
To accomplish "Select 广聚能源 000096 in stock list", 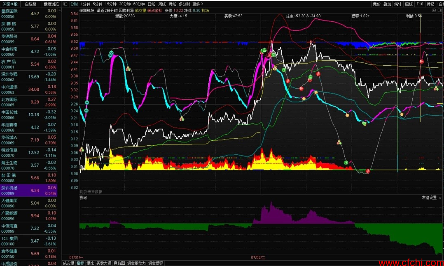I will (x=28, y=216).
